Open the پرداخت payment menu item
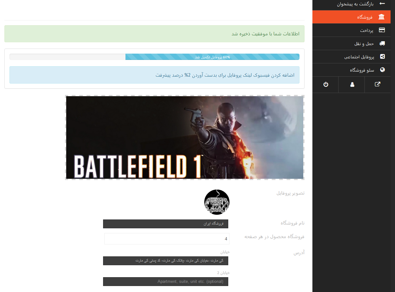Viewport: 395px width, 292px height. pyautogui.click(x=351, y=30)
